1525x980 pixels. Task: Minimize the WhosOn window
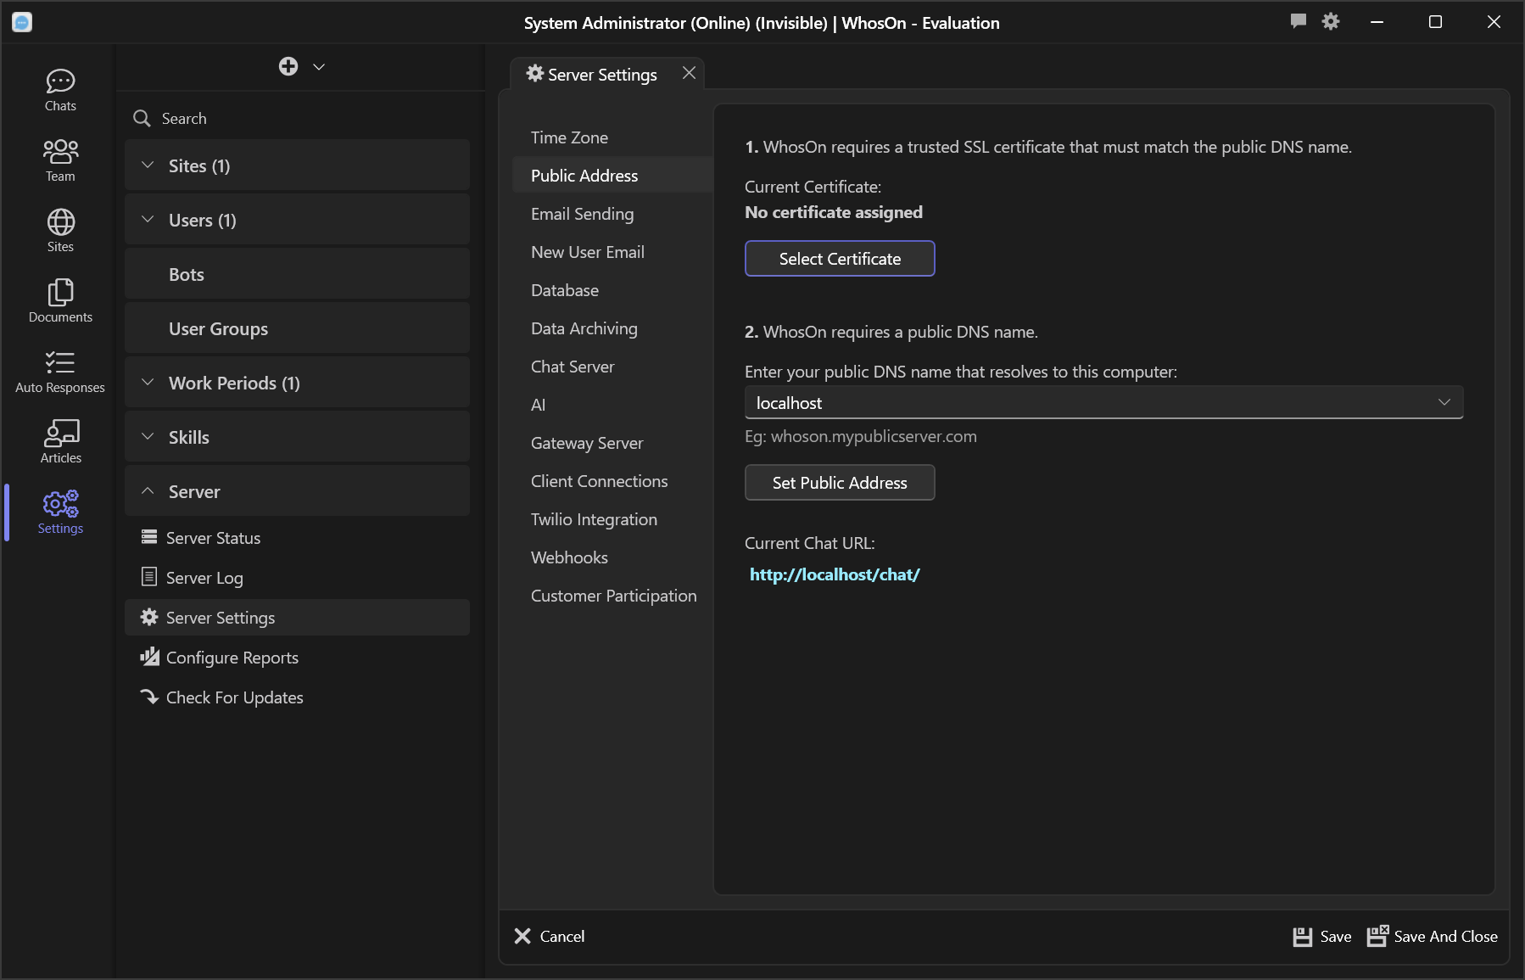(1377, 22)
